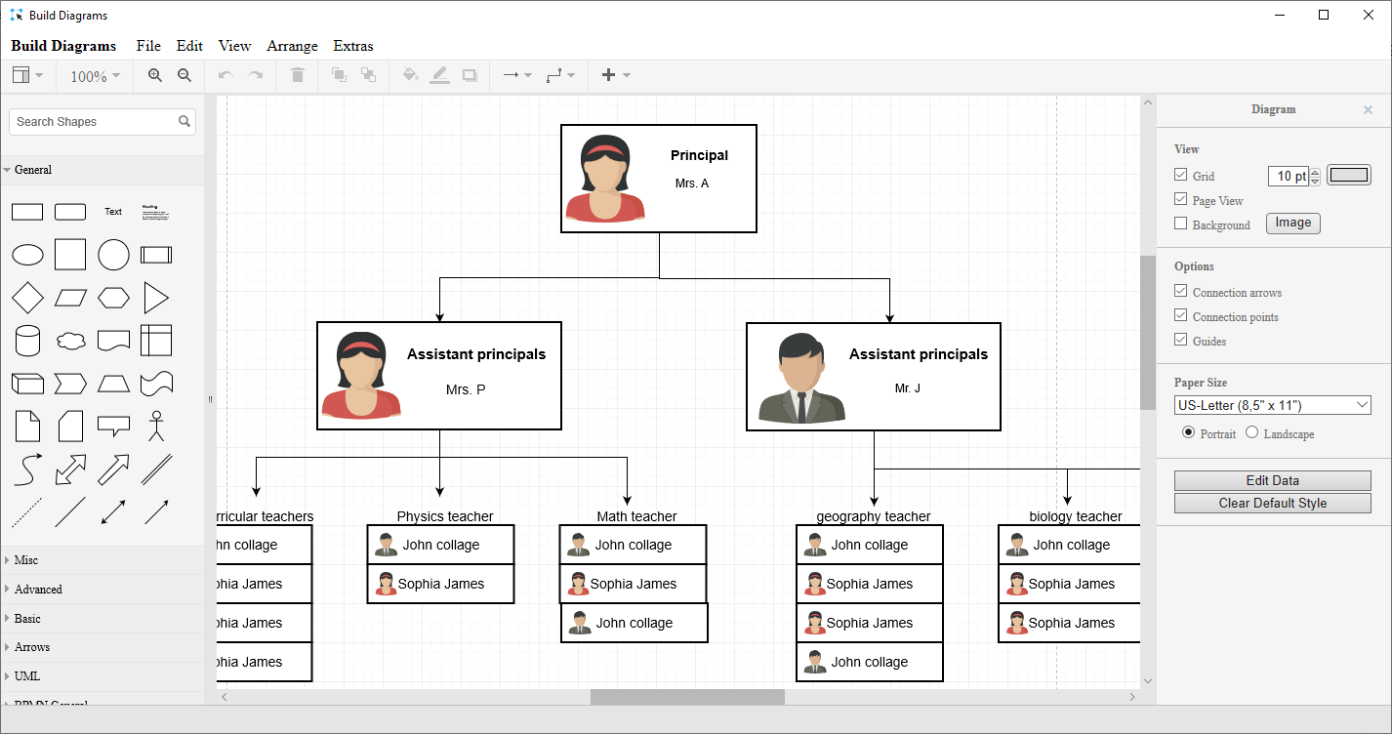This screenshot has height=734, width=1392.
Task: Open the waypoints connector style dropdown
Action: pos(560,75)
